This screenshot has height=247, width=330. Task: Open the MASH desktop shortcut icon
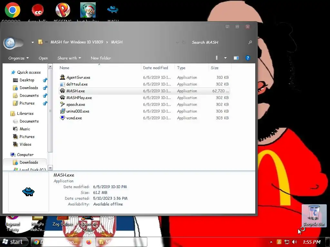point(113,9)
